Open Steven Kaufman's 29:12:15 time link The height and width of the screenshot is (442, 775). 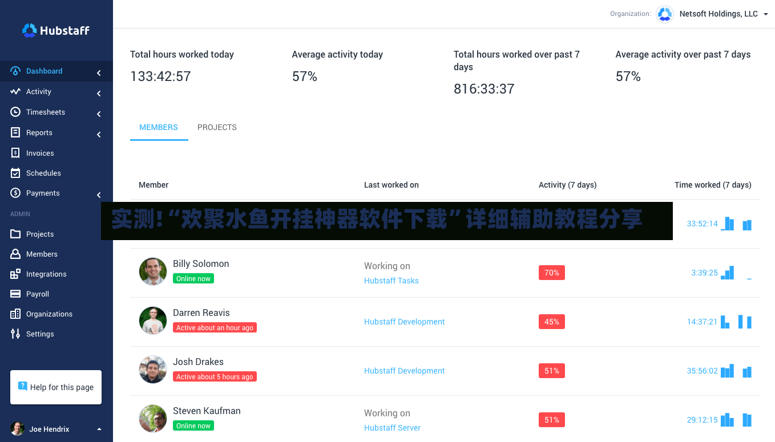[x=703, y=420]
